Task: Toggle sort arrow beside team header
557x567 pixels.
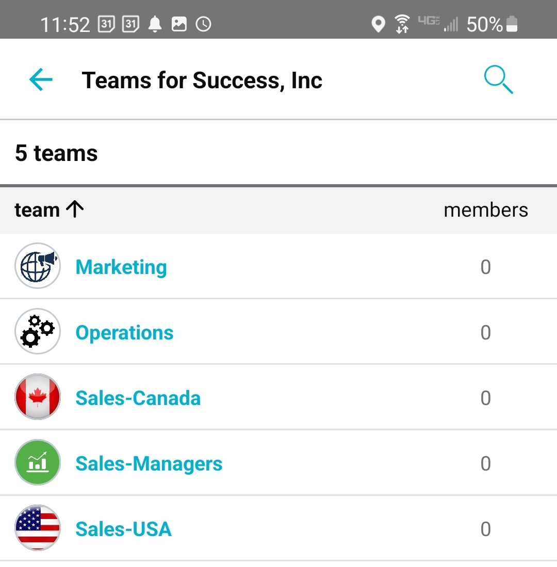Action: click(x=75, y=209)
